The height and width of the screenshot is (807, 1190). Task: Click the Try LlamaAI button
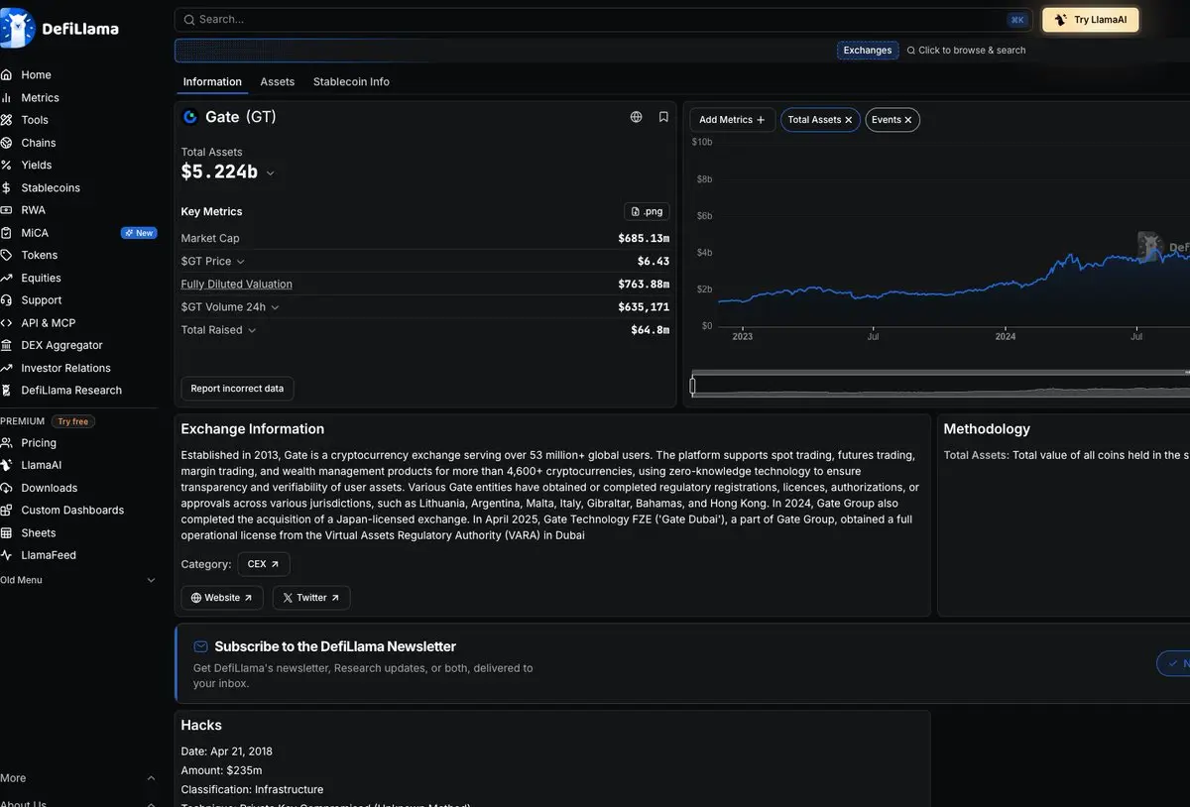pyautogui.click(x=1091, y=20)
